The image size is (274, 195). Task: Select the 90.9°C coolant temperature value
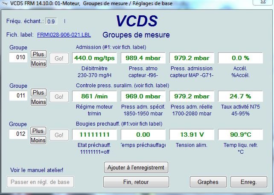[x=240, y=135]
